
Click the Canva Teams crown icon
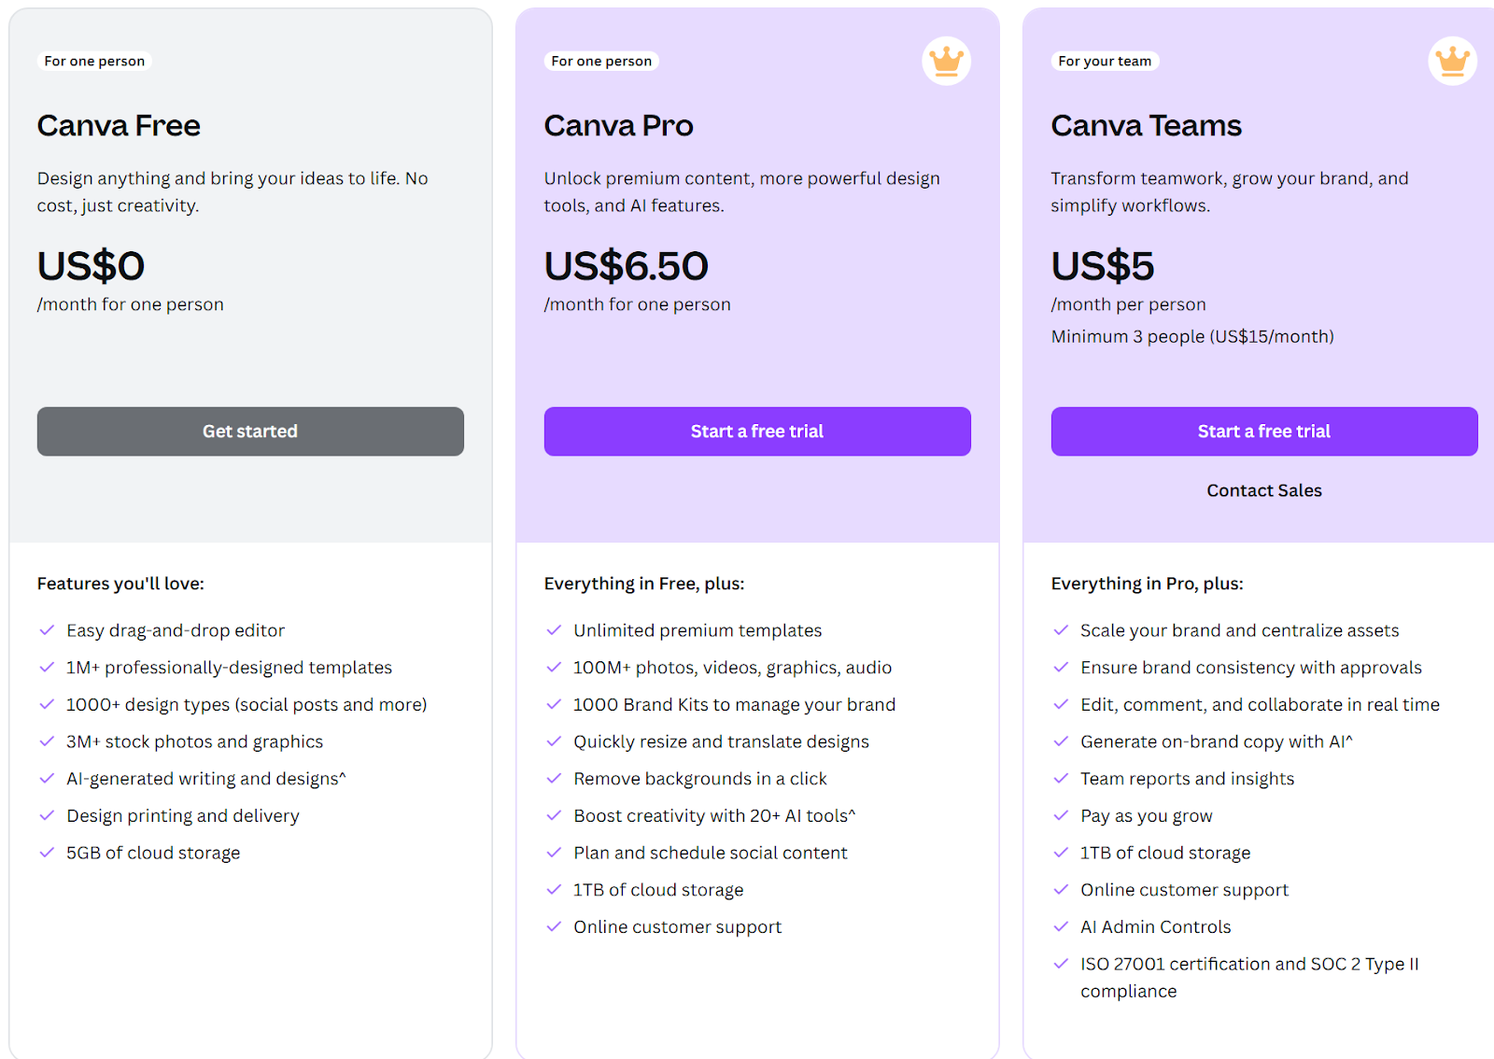pos(1452,61)
